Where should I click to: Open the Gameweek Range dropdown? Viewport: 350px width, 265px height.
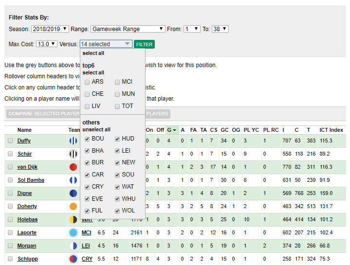[128, 29]
